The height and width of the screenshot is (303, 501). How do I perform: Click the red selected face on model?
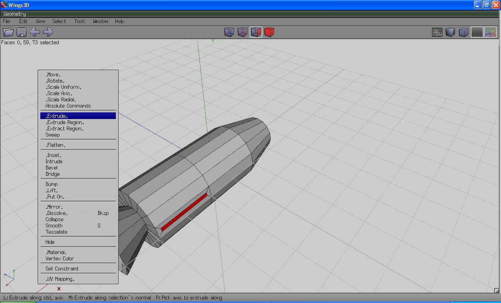click(184, 211)
